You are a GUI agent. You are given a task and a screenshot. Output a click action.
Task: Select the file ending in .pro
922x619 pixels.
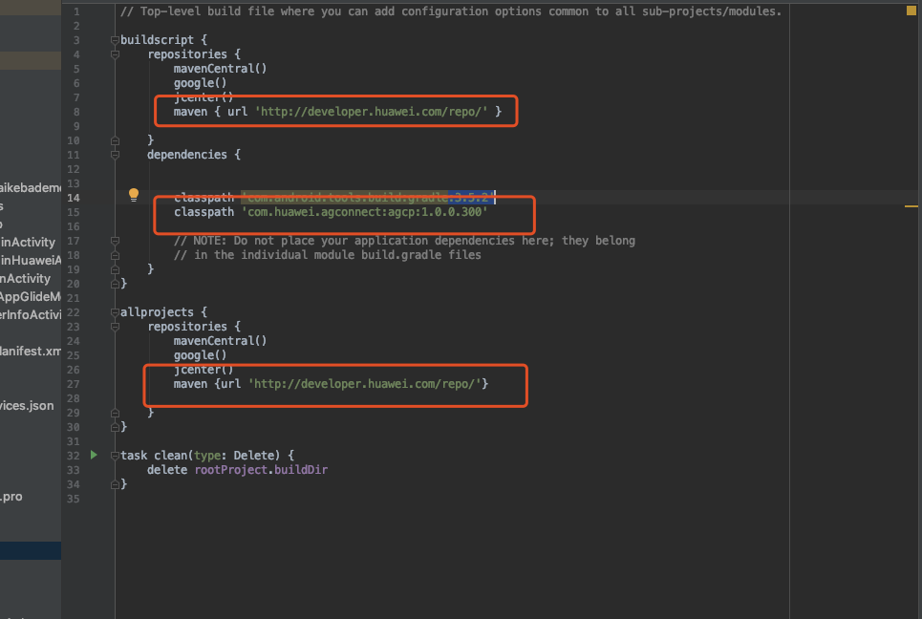[11, 497]
